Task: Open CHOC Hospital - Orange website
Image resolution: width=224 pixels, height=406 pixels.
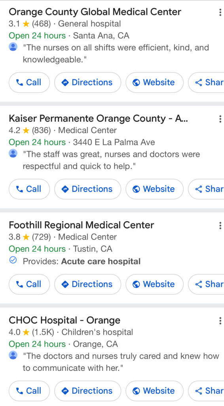Action: click(154, 391)
